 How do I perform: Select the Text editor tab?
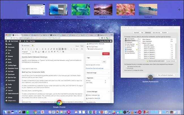tap(82, 46)
